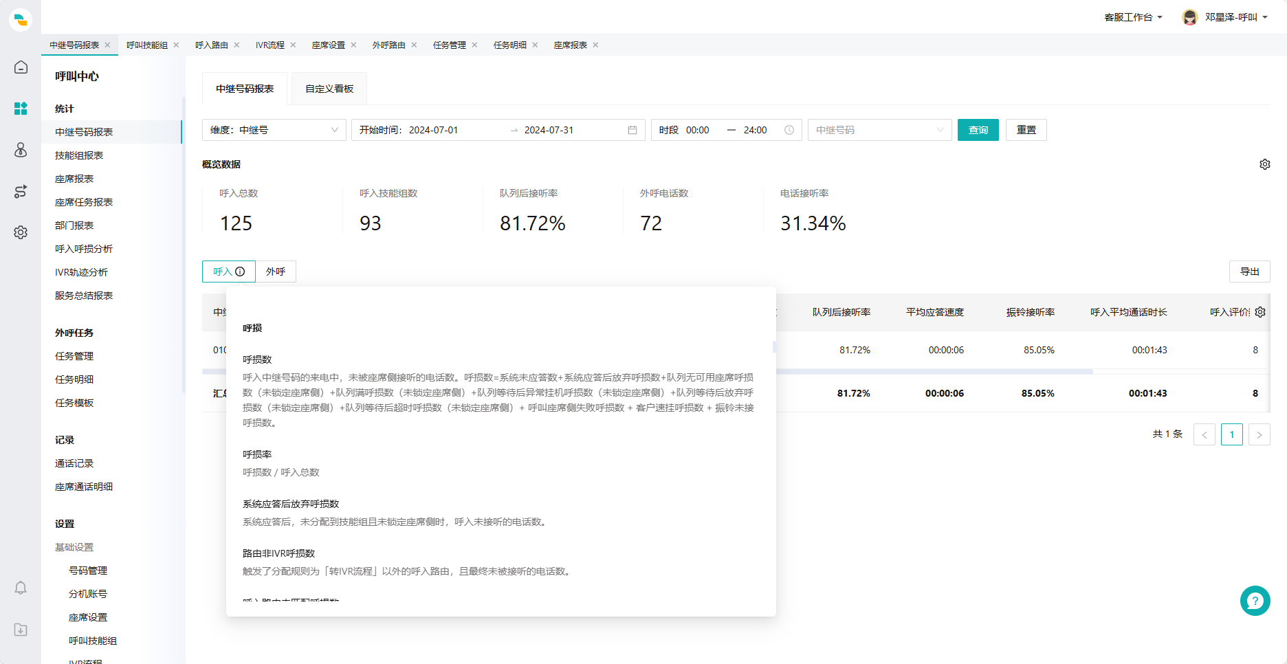
Task: Switch to the 外呼 data view
Action: point(276,272)
